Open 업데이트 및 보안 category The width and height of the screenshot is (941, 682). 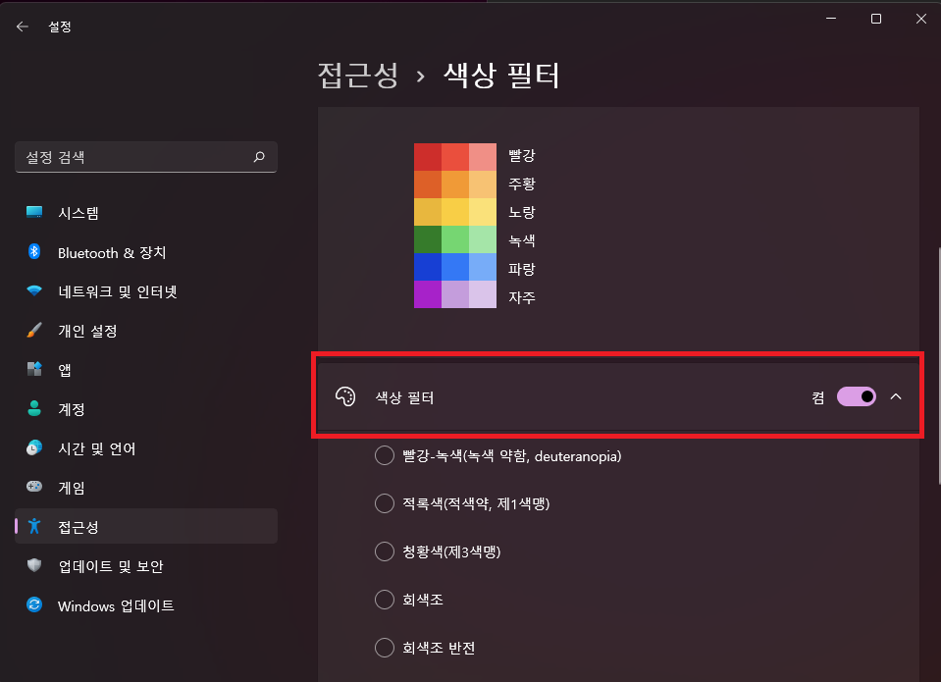pyautogui.click(x=146, y=565)
